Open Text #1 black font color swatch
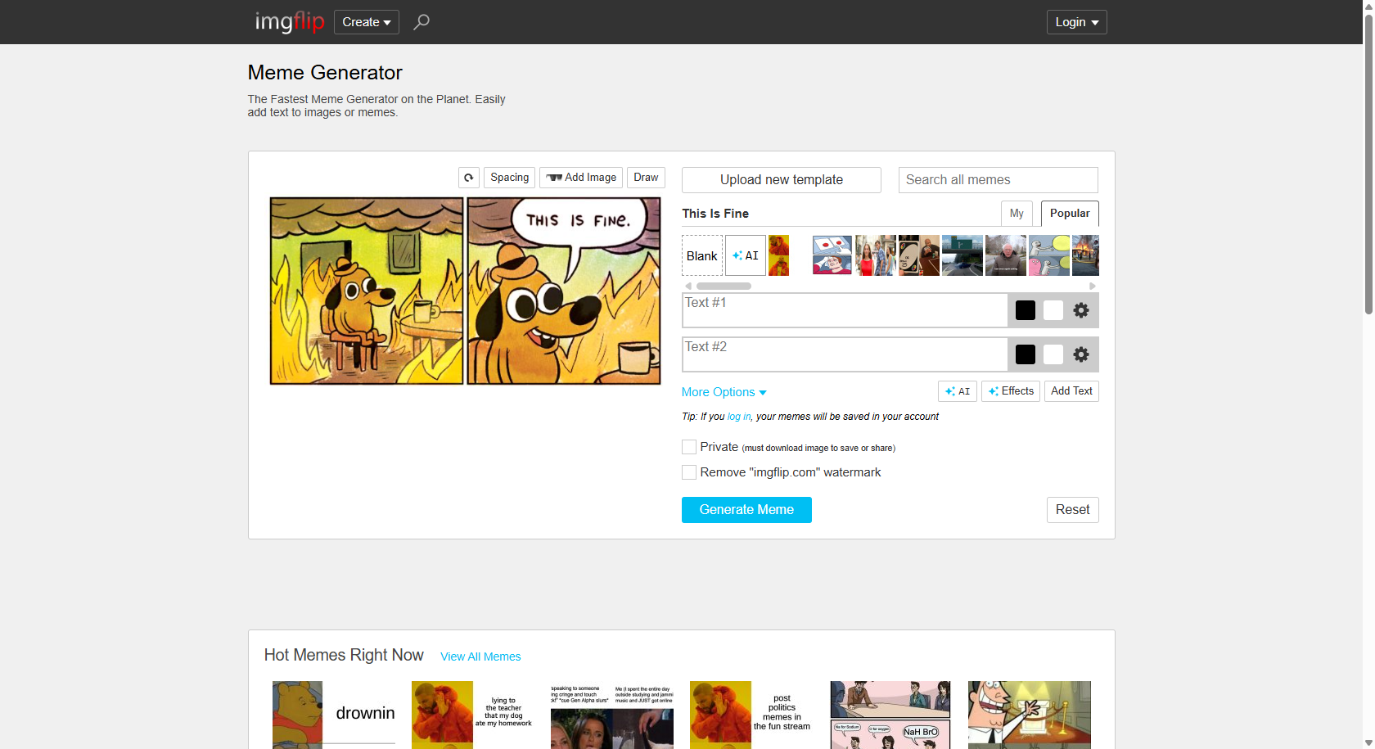The height and width of the screenshot is (749, 1375). pos(1026,310)
